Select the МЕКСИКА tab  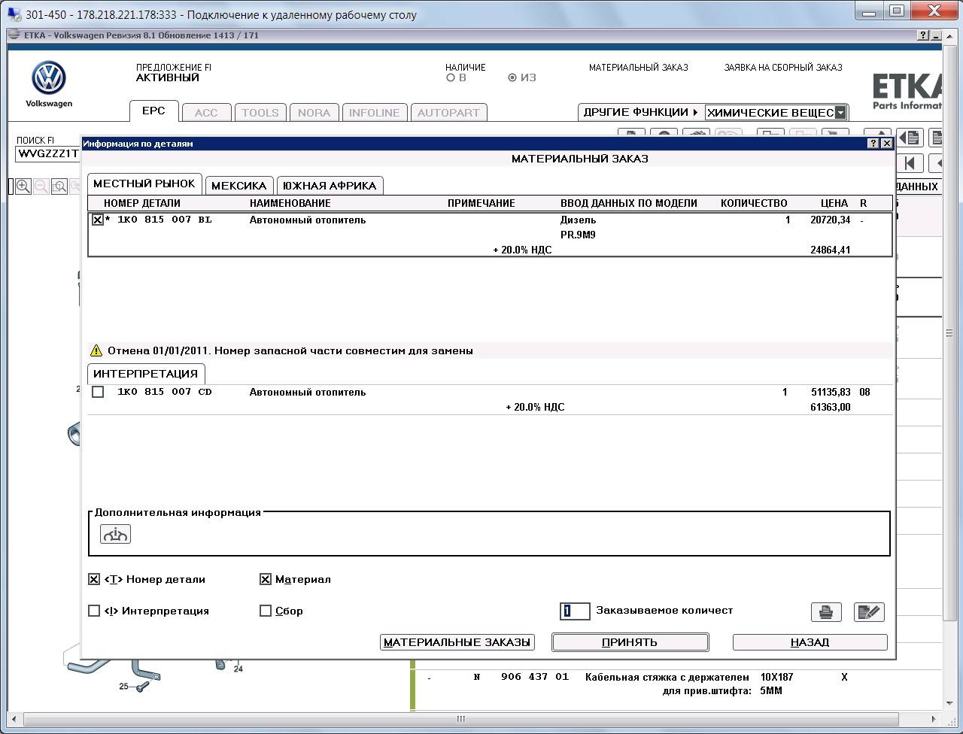239,186
